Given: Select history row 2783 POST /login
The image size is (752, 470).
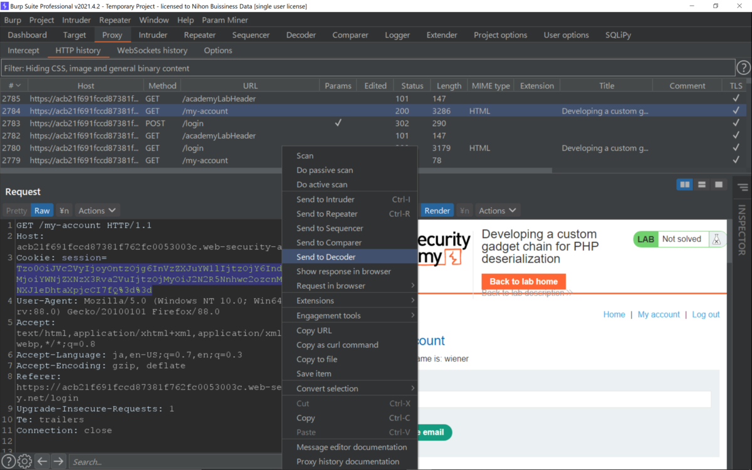Looking at the screenshot, I should pos(373,123).
